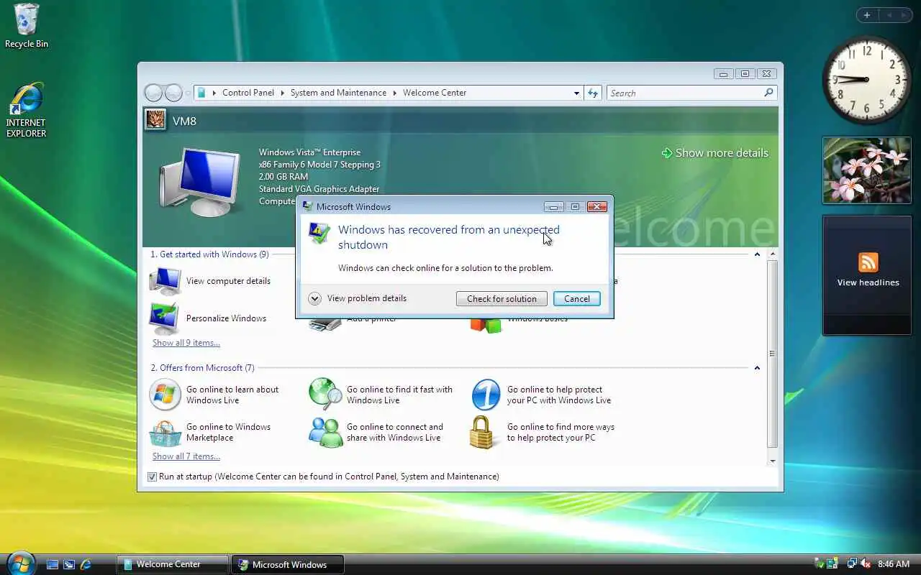This screenshot has width=921, height=575.
Task: Click the VM8 user account picture
Action: point(155,119)
